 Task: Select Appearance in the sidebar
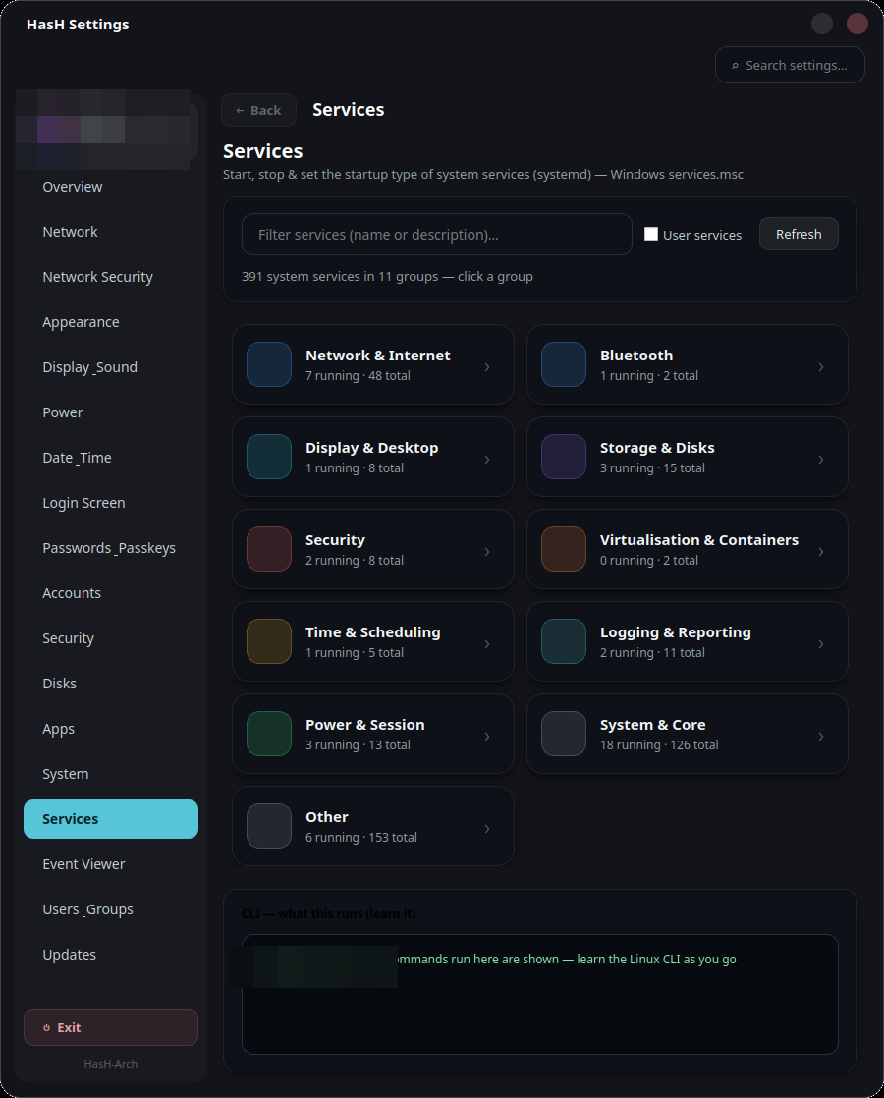tap(111, 322)
